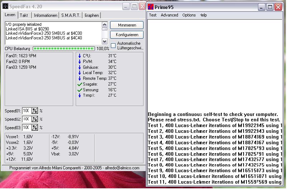Click the Minimieren button

127,25
